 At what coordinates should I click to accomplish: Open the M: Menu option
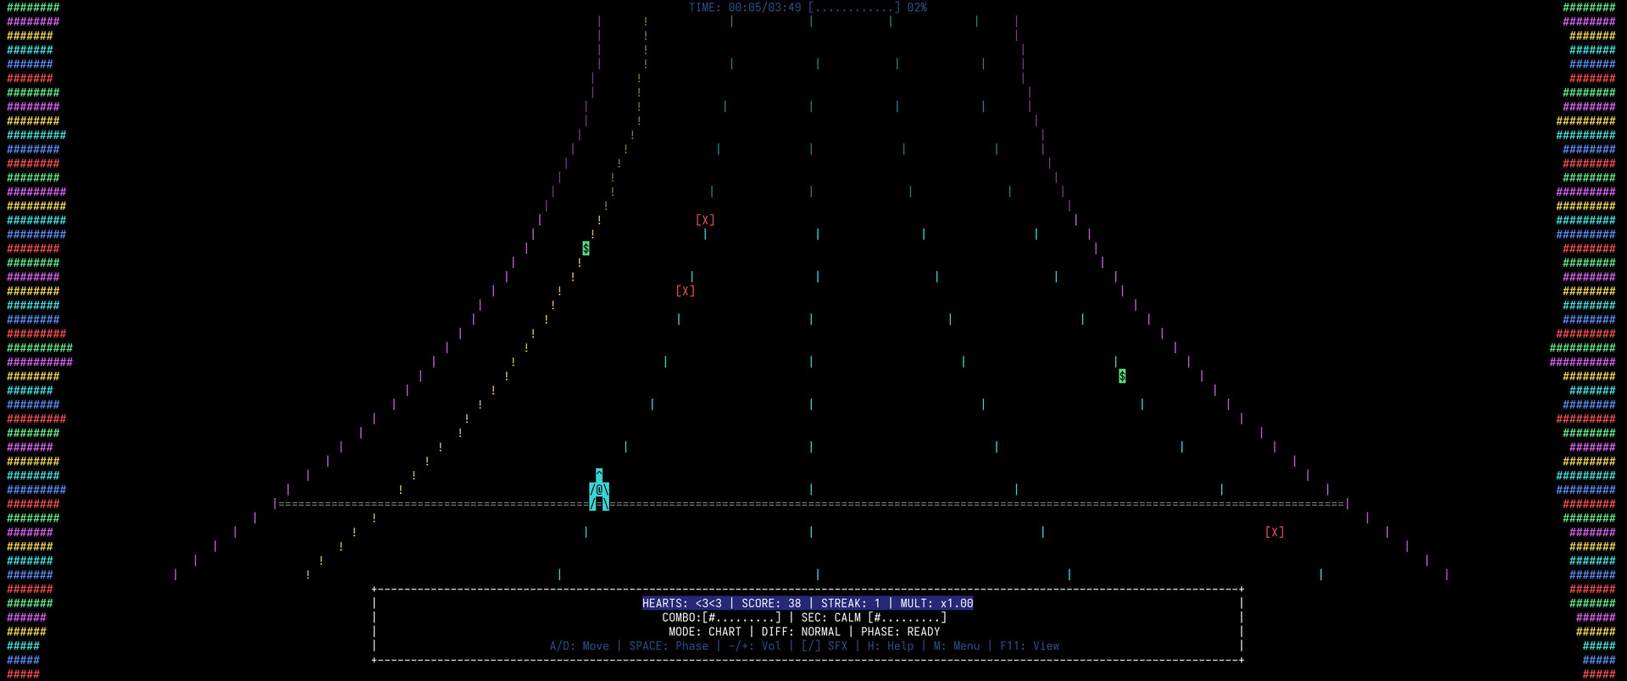click(957, 645)
